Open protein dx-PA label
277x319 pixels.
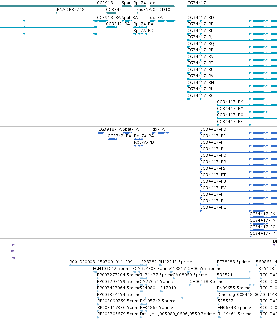pyautogui.click(x=159, y=129)
